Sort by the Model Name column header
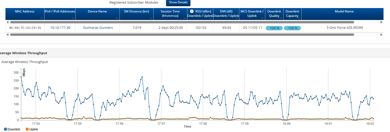 pyautogui.click(x=342, y=11)
